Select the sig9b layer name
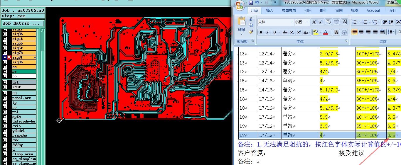This screenshot has width=401, height=165. tap(24, 62)
